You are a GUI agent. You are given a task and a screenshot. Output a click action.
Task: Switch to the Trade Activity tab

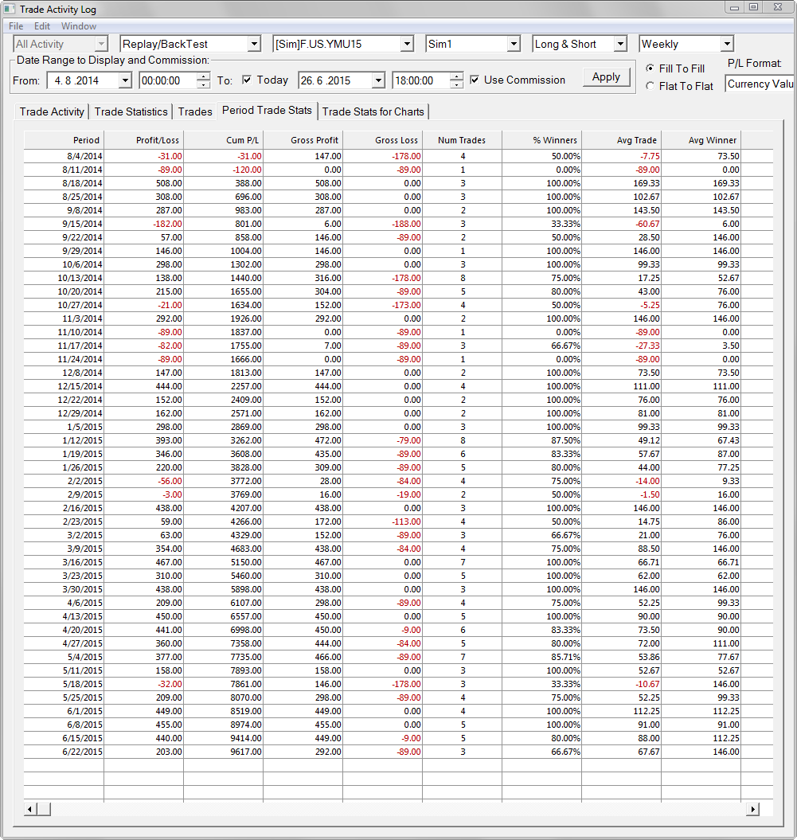(52, 111)
